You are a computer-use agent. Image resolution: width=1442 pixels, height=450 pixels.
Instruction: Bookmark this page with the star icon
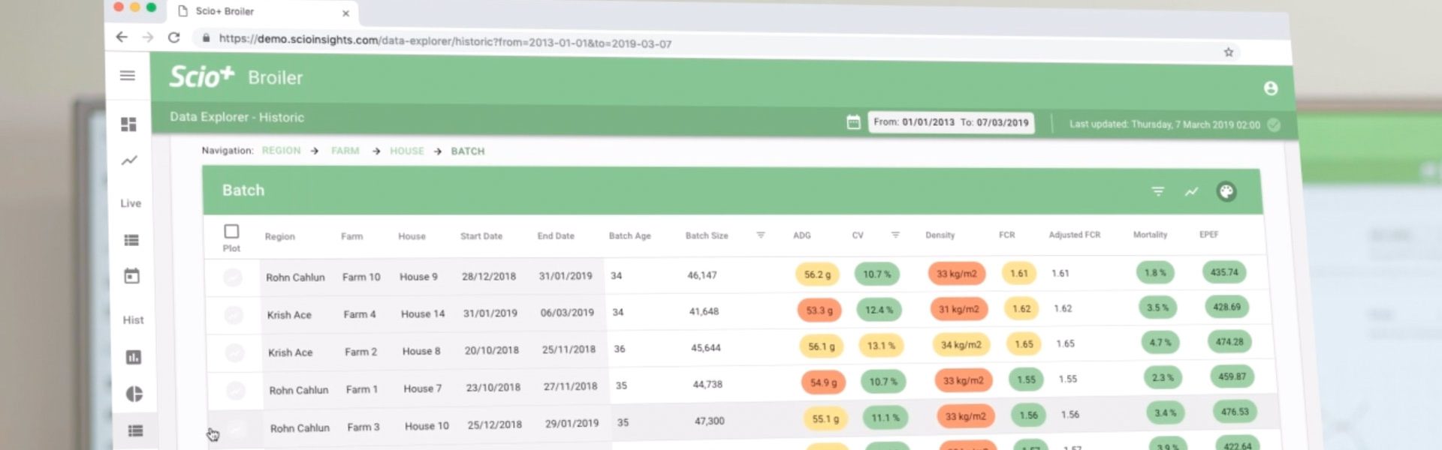coord(1229,52)
